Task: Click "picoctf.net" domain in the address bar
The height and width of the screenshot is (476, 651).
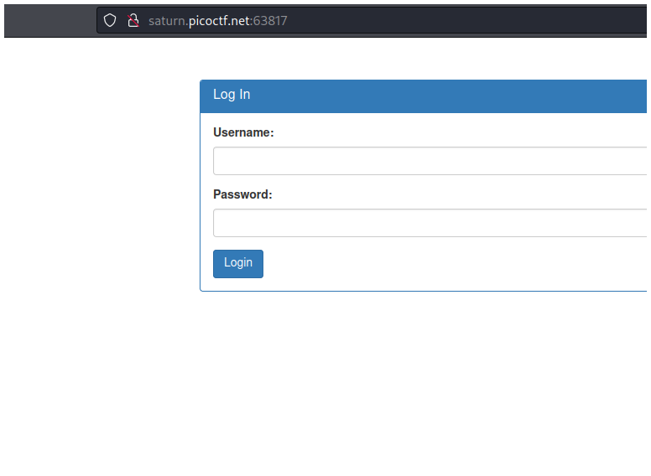Action: tap(218, 21)
